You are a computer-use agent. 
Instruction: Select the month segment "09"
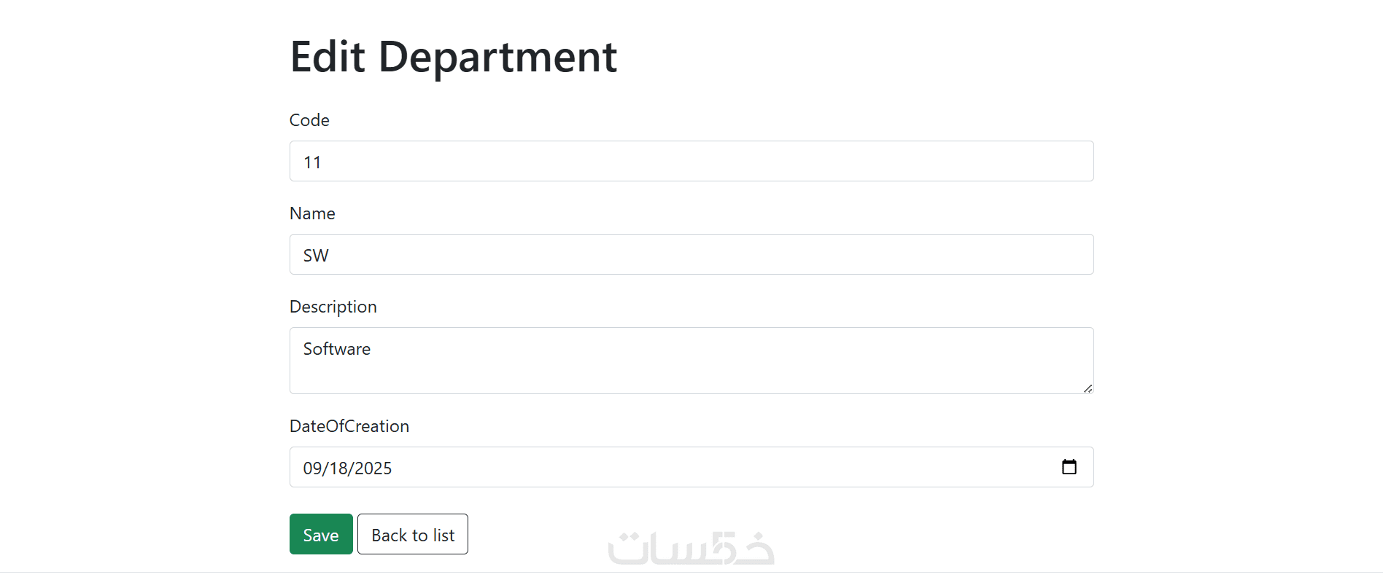click(x=312, y=468)
